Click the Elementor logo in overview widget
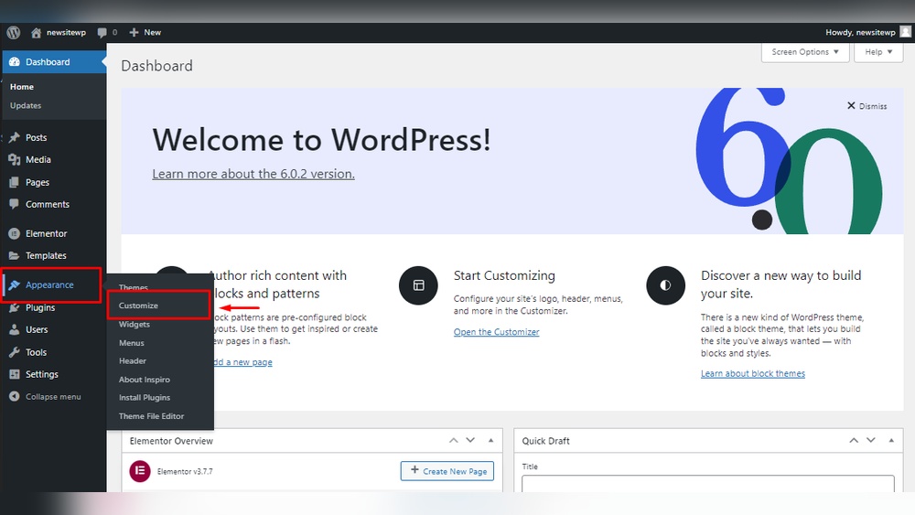Viewport: 915px width, 515px height. [140, 471]
